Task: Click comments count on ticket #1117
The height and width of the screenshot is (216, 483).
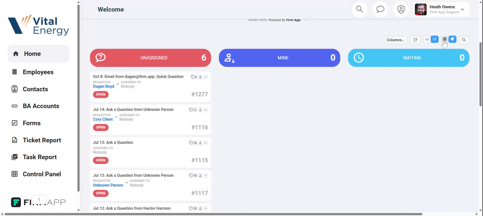Action: pyautogui.click(x=193, y=176)
